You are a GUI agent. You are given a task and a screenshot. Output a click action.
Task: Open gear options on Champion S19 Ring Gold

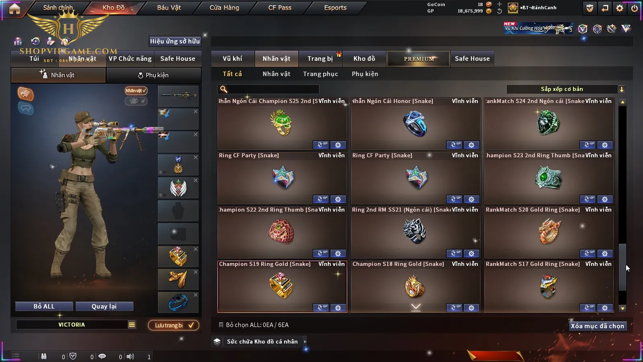pos(338,308)
